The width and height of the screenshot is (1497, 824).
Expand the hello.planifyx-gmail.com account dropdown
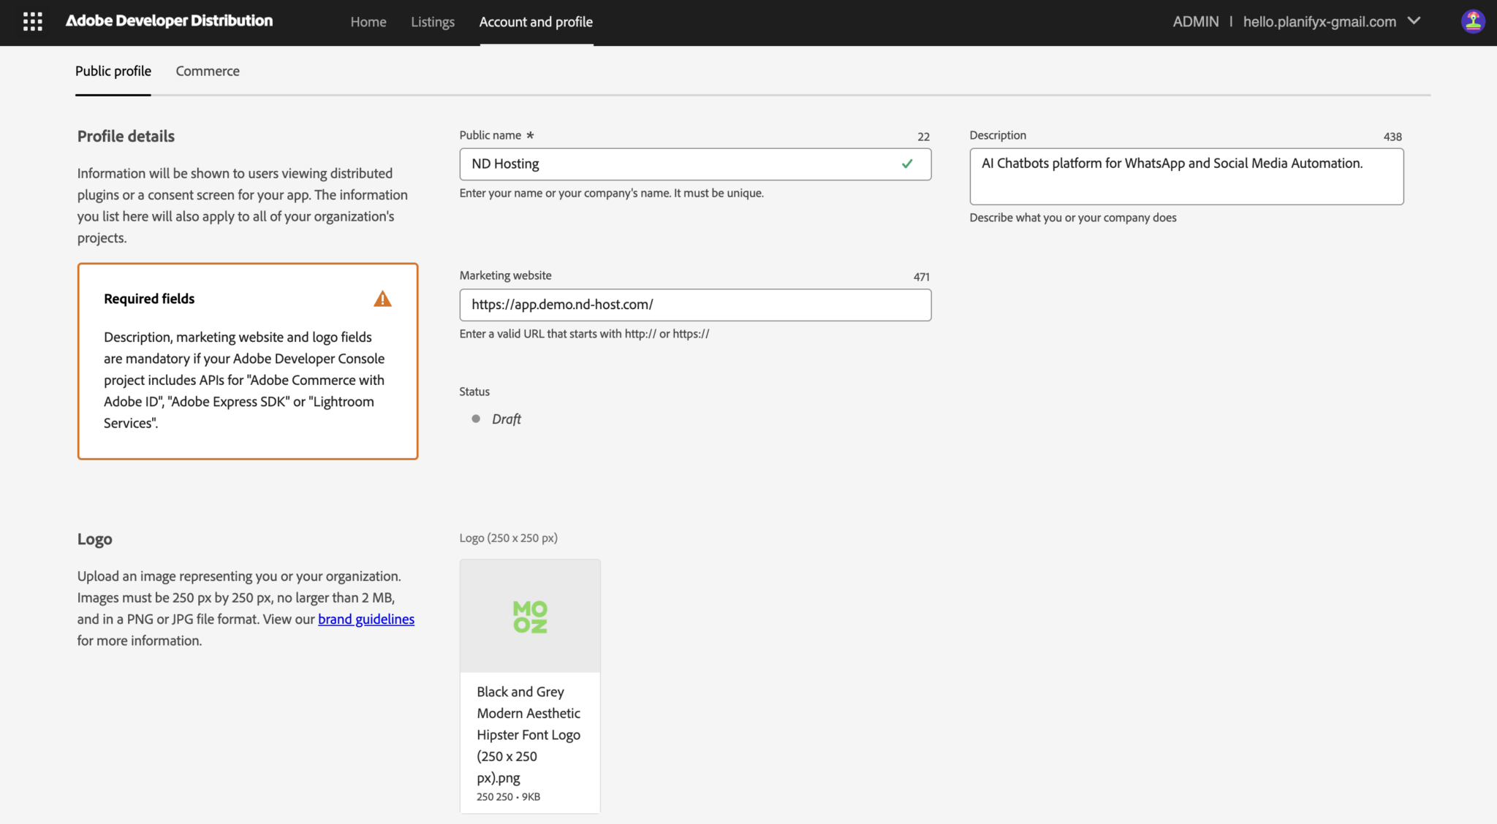pos(1414,21)
